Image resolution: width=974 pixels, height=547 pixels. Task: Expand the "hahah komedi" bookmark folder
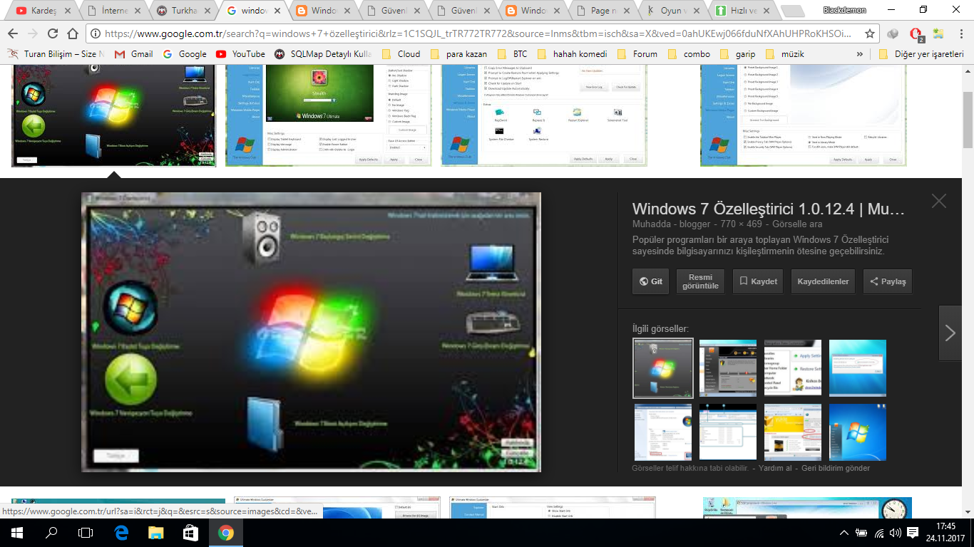572,54
